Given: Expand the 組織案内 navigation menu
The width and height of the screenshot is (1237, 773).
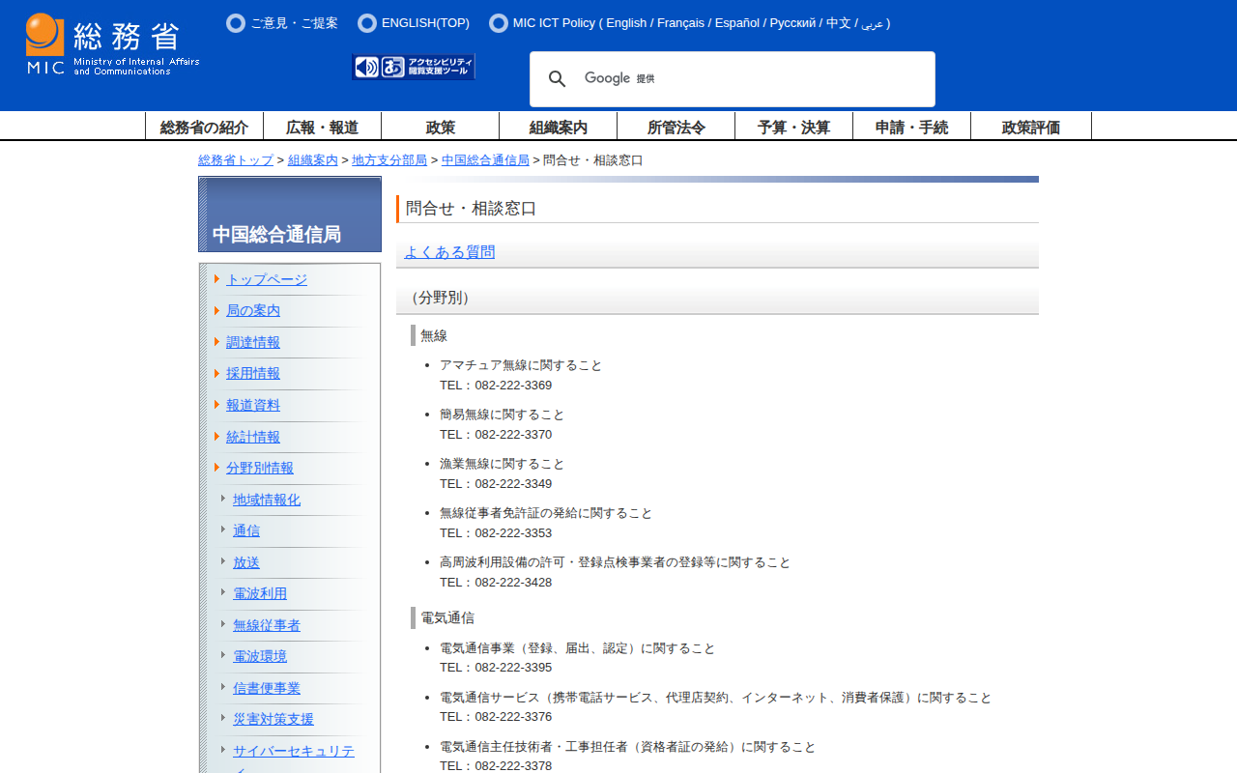Looking at the screenshot, I should coord(558,127).
